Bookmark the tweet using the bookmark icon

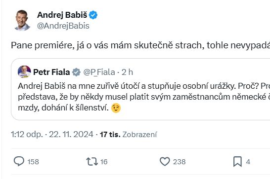[x=237, y=161]
